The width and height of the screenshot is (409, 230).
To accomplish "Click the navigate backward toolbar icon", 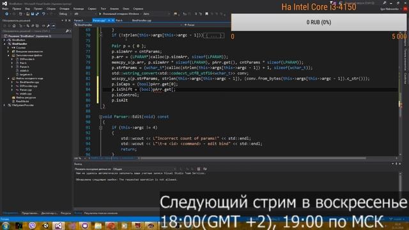I will 6,14.
